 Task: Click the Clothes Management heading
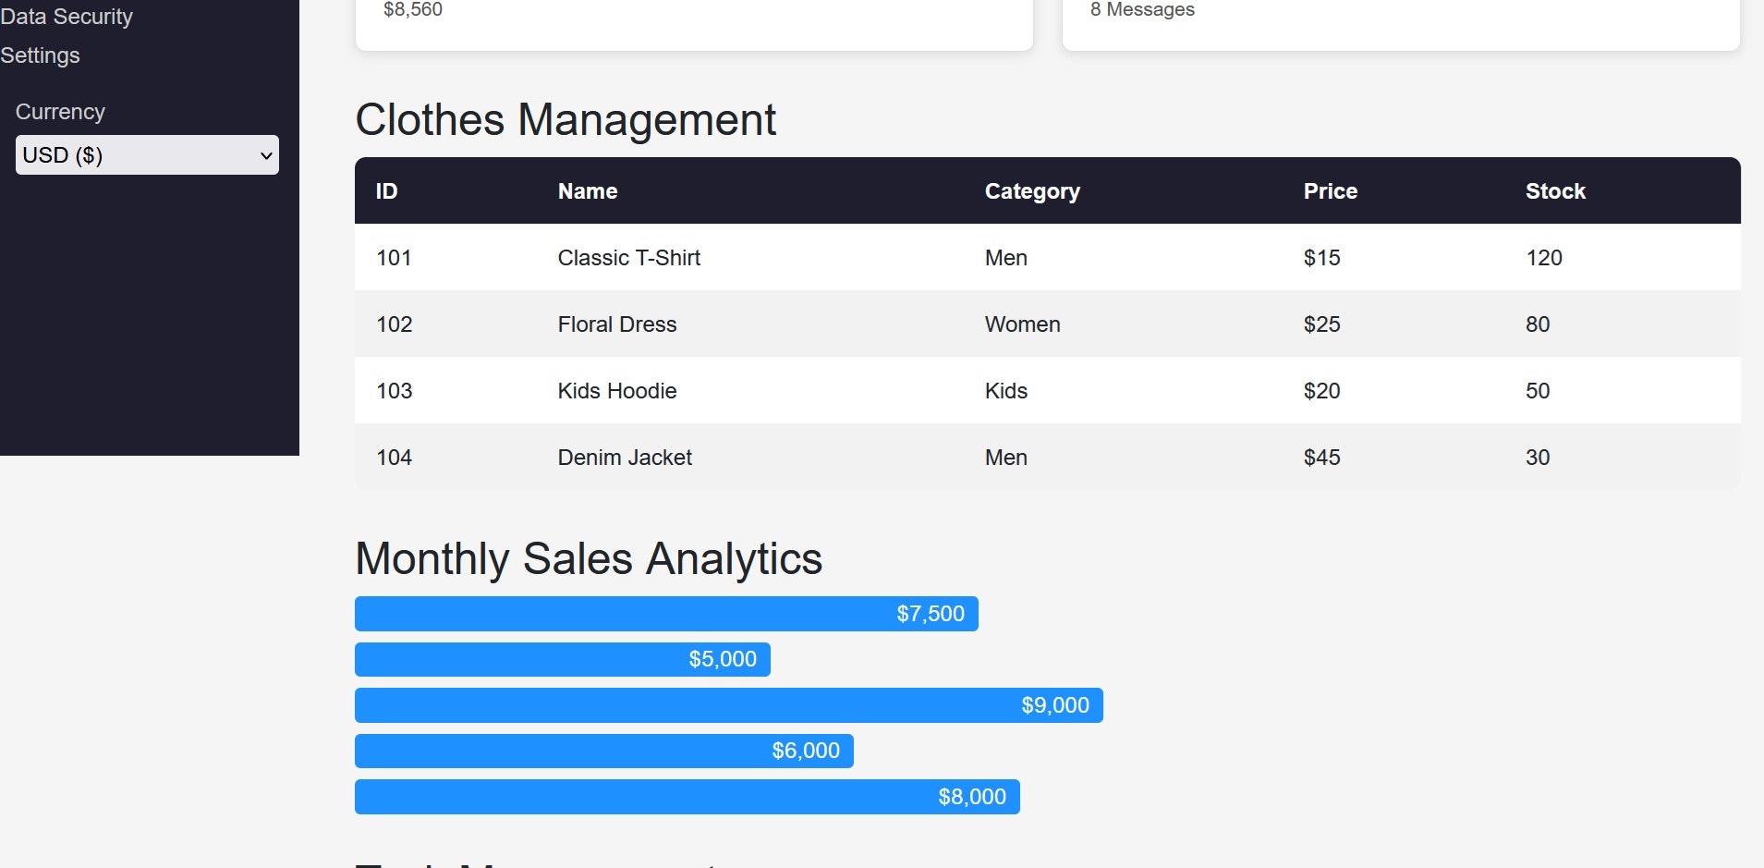coord(566,120)
